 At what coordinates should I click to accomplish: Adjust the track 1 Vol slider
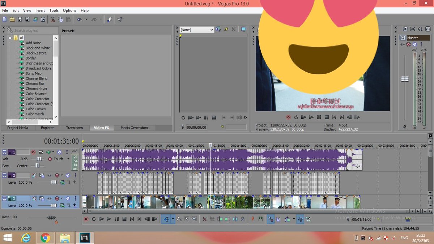tap(38, 159)
